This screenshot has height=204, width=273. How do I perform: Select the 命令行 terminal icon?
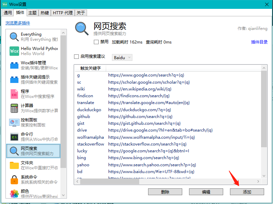14,137
